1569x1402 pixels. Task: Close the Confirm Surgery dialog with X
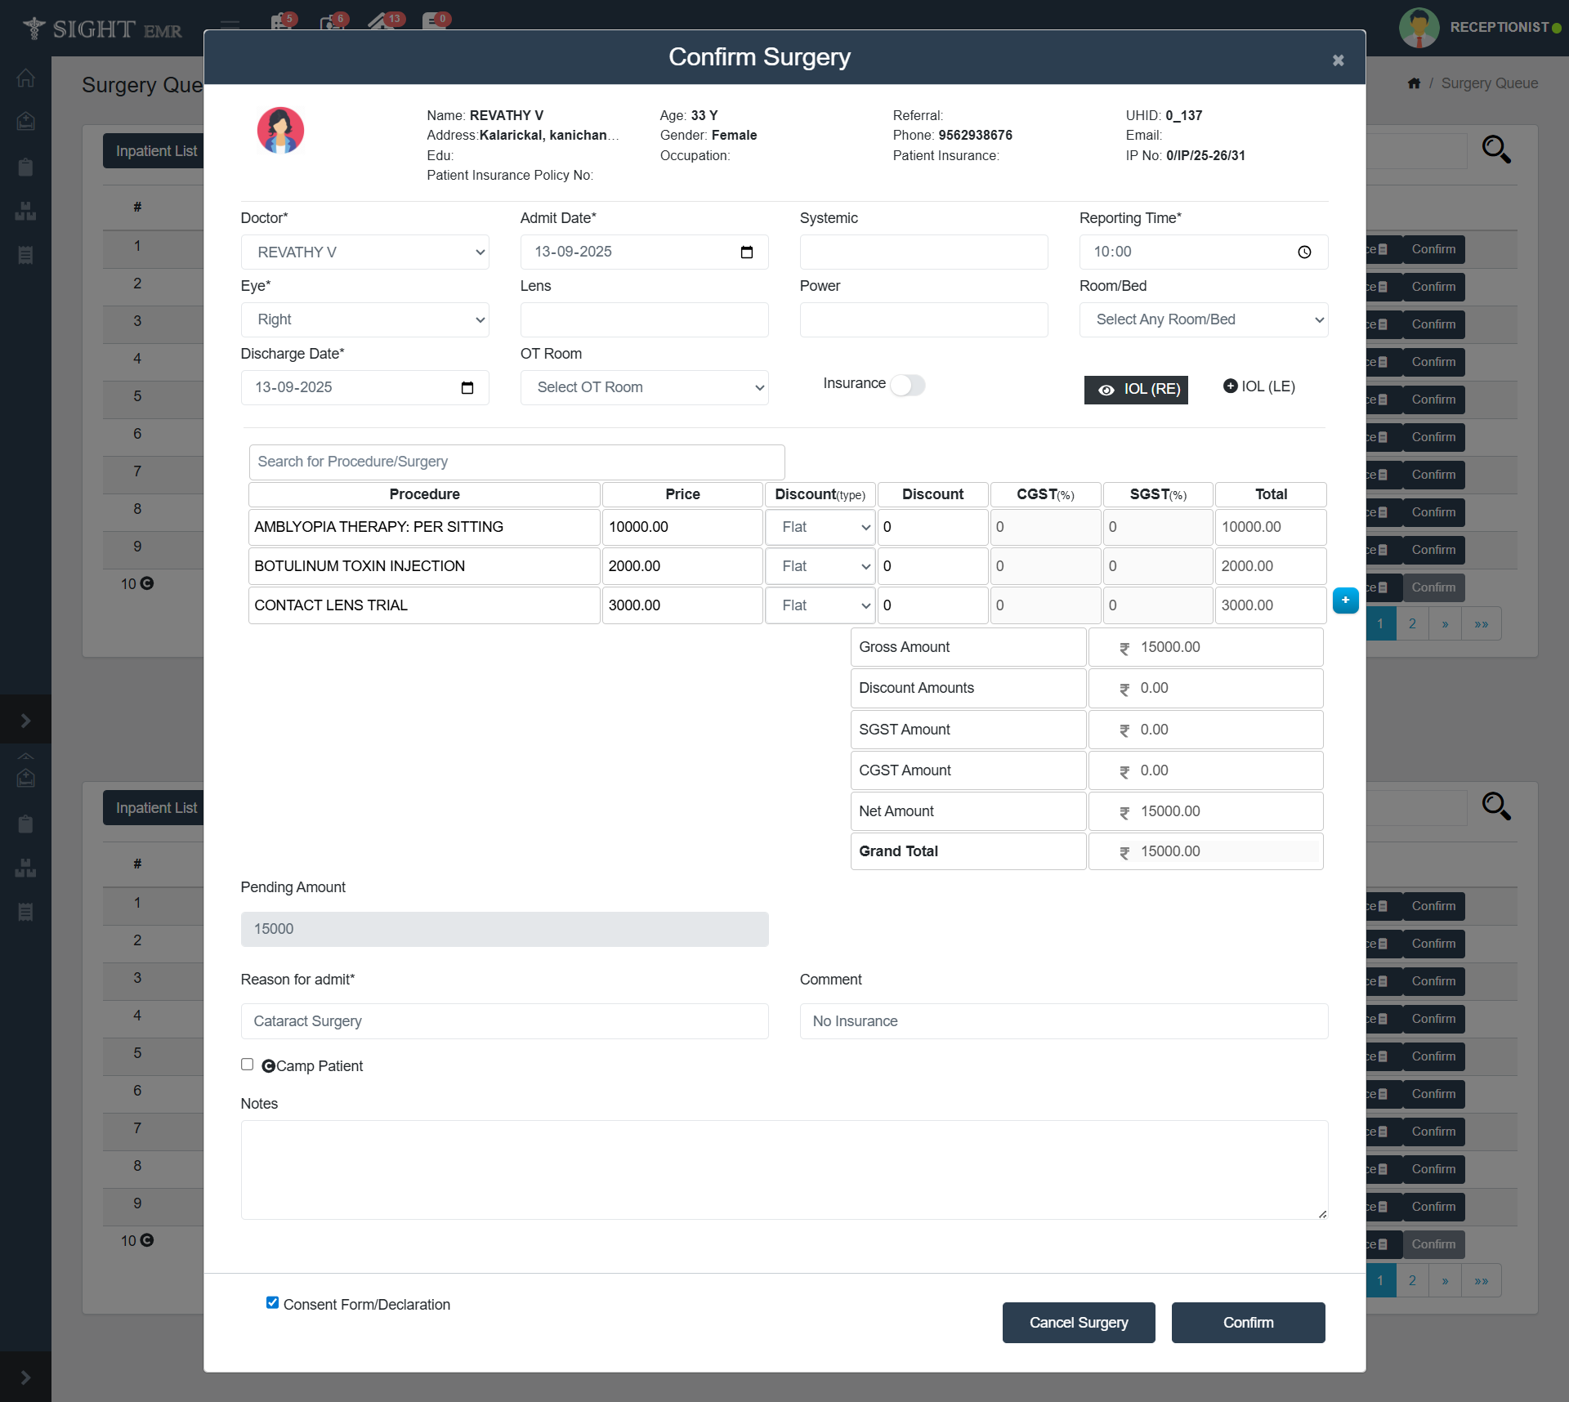1338,60
